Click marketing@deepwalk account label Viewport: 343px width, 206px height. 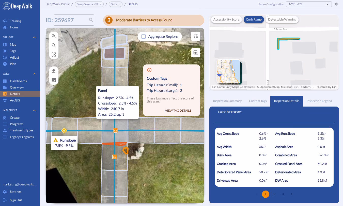pos(19,184)
